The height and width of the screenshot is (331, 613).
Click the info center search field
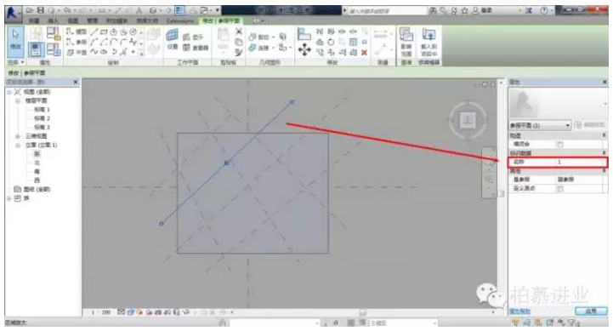click(x=387, y=11)
